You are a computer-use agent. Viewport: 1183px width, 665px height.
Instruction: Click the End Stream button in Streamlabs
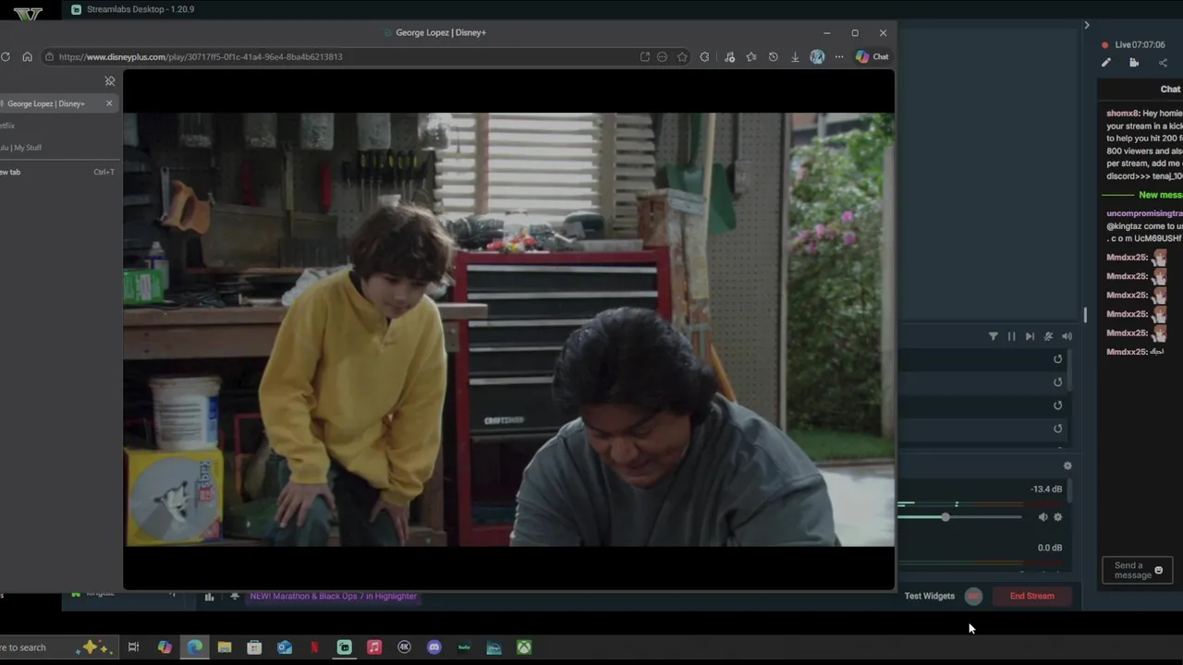[1031, 596]
